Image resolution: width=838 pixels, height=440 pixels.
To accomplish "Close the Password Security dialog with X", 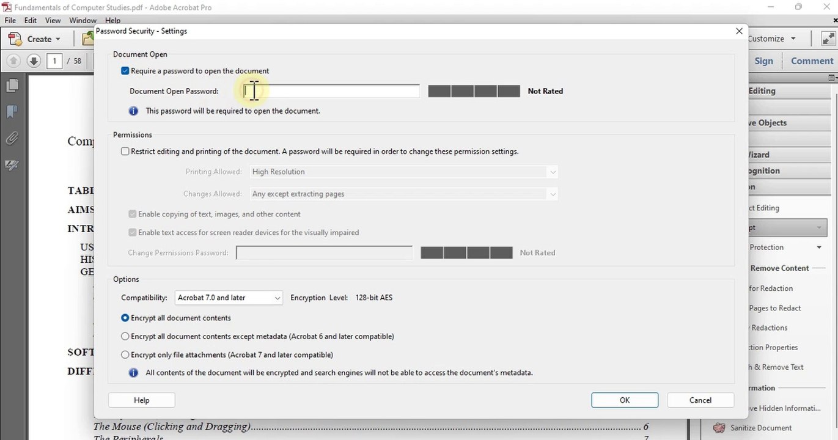I will coord(739,31).
